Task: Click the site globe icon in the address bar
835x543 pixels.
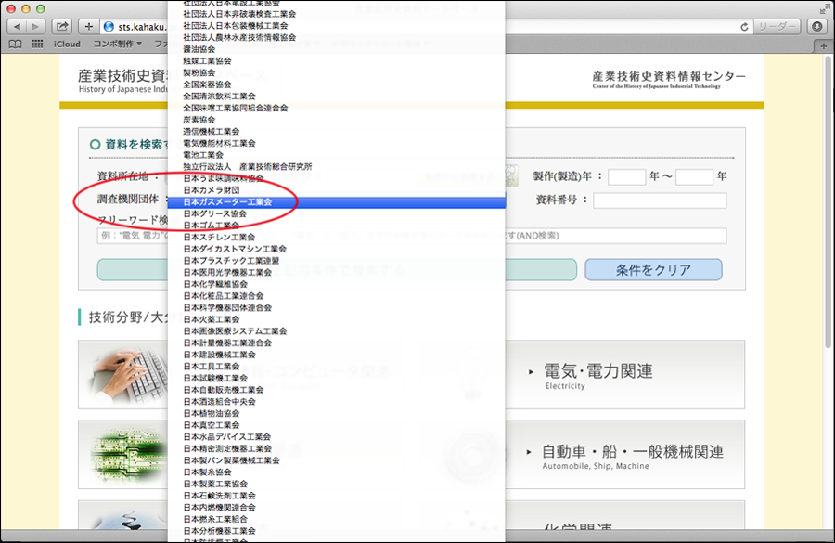Action: point(109,27)
